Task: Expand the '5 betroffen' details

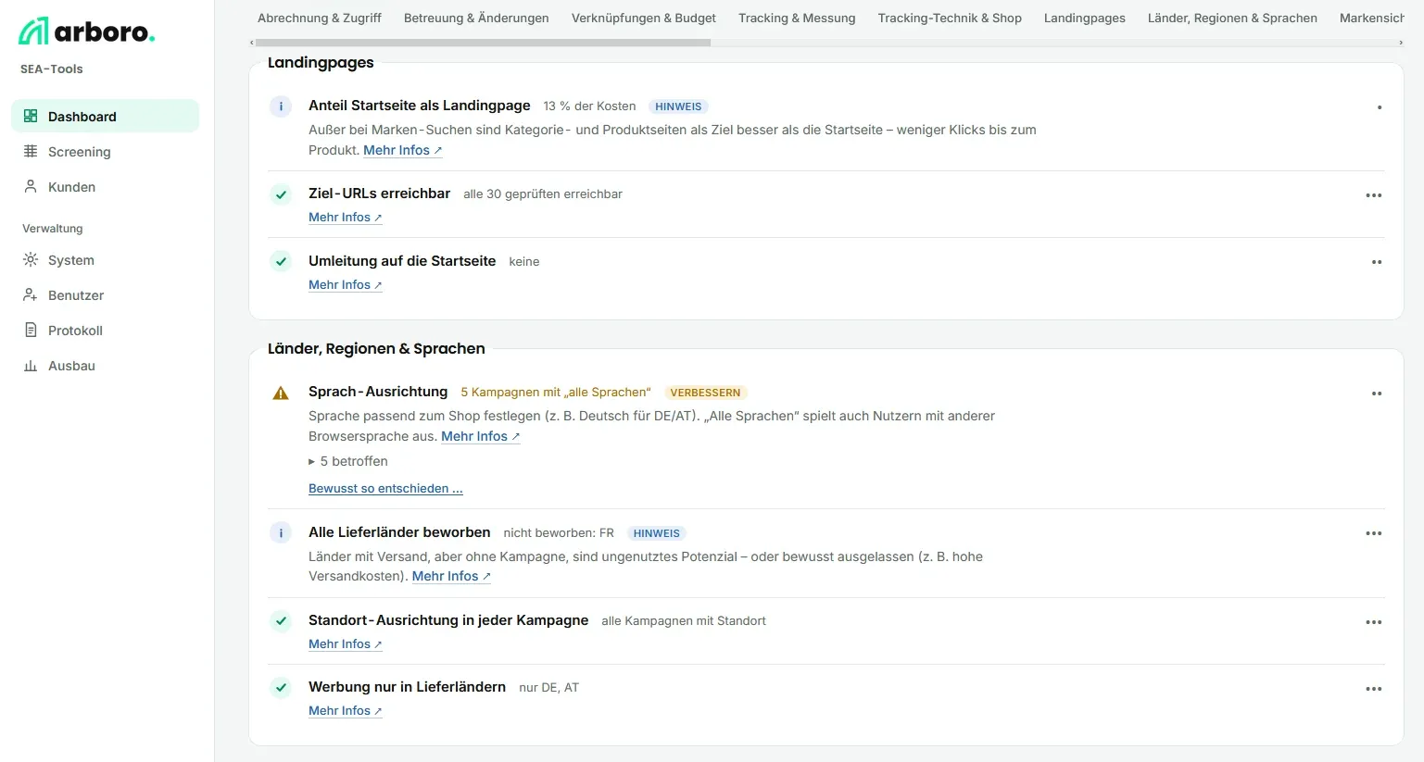Action: pos(348,461)
